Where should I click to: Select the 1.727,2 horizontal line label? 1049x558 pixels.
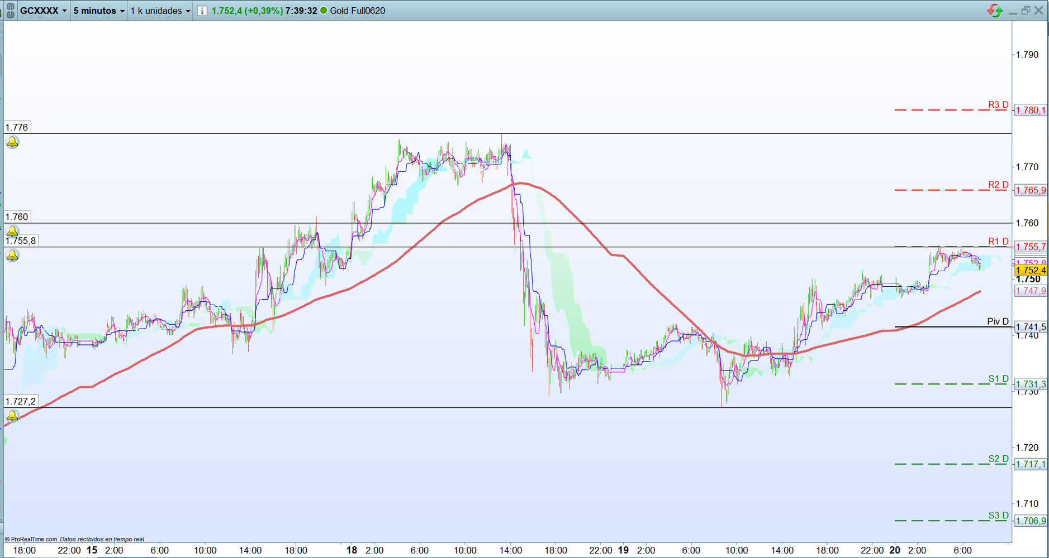click(x=21, y=402)
